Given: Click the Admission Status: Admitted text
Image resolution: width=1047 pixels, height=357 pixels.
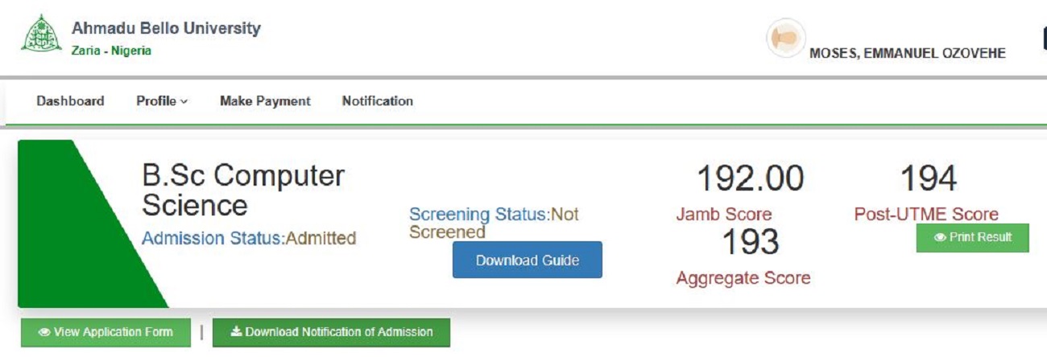Looking at the screenshot, I should click(x=249, y=238).
